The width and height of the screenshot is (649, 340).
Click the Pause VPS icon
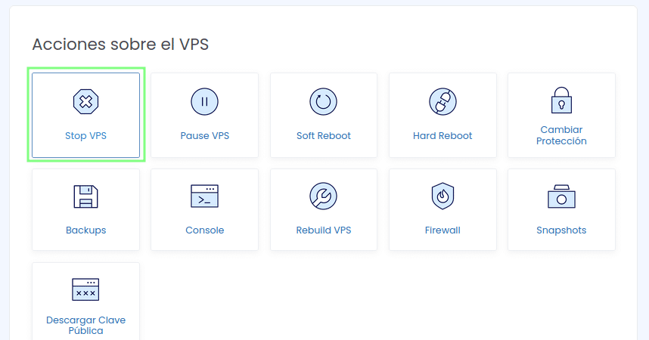coord(204,101)
